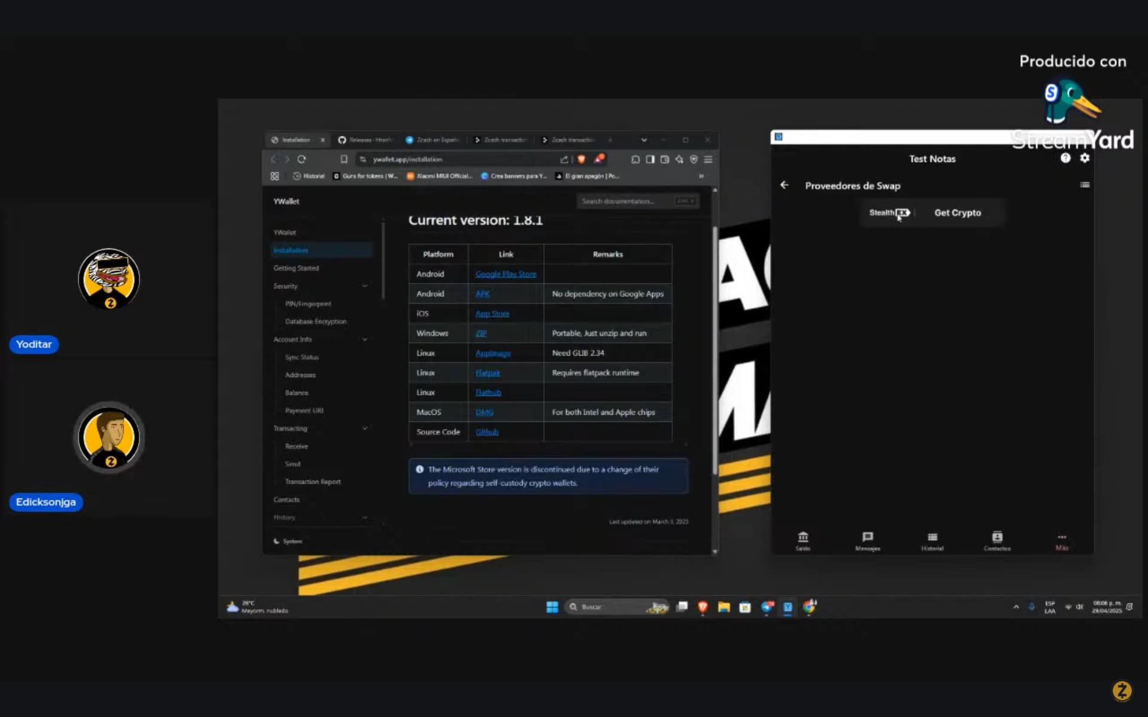
Task: Open the tab search dropdown arrow
Action: click(644, 140)
